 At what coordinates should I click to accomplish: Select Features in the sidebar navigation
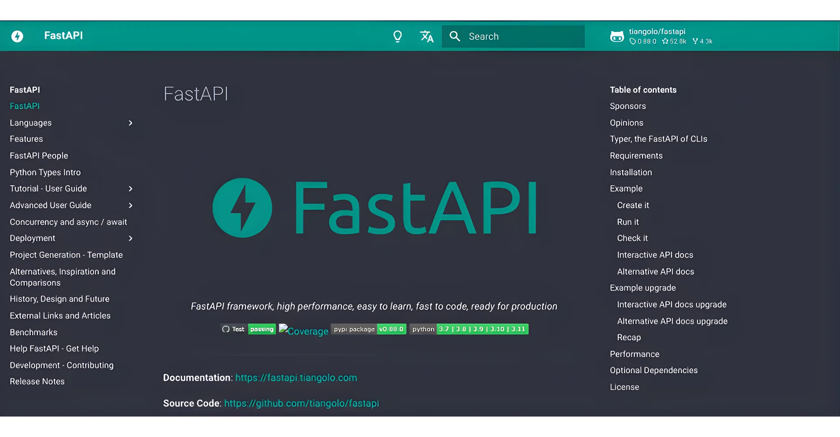click(26, 139)
